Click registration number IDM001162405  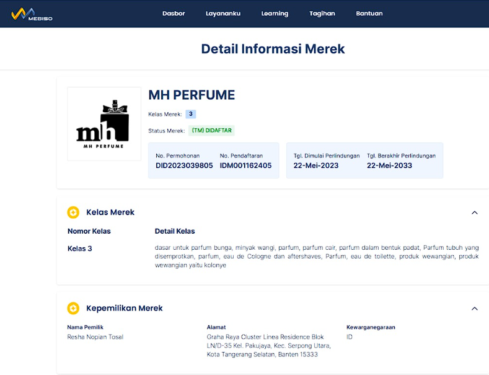pyautogui.click(x=245, y=165)
